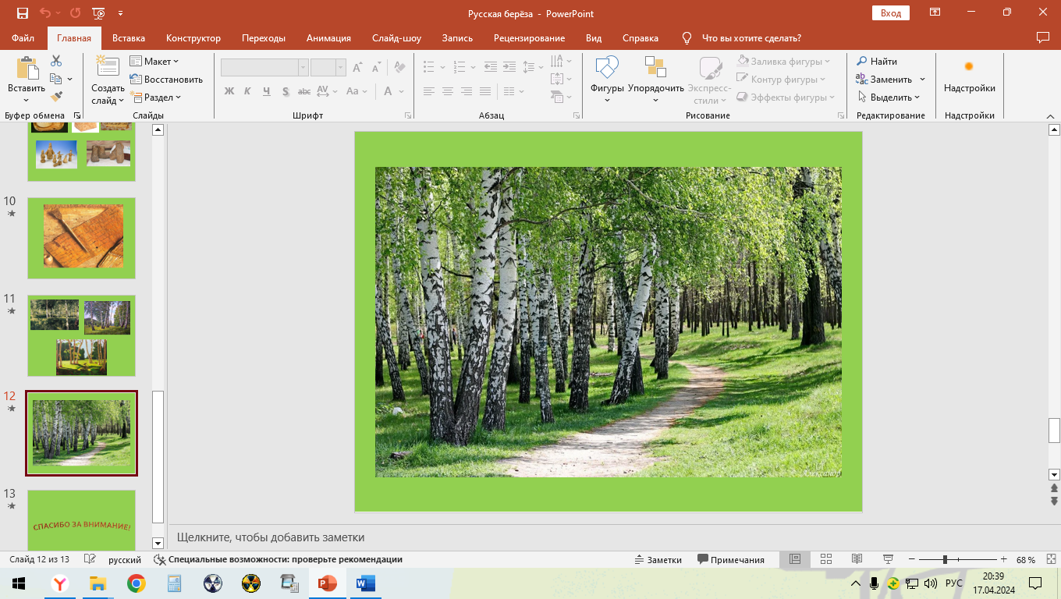Click the Save icon in title bar
1061x599 pixels.
pyautogui.click(x=22, y=13)
